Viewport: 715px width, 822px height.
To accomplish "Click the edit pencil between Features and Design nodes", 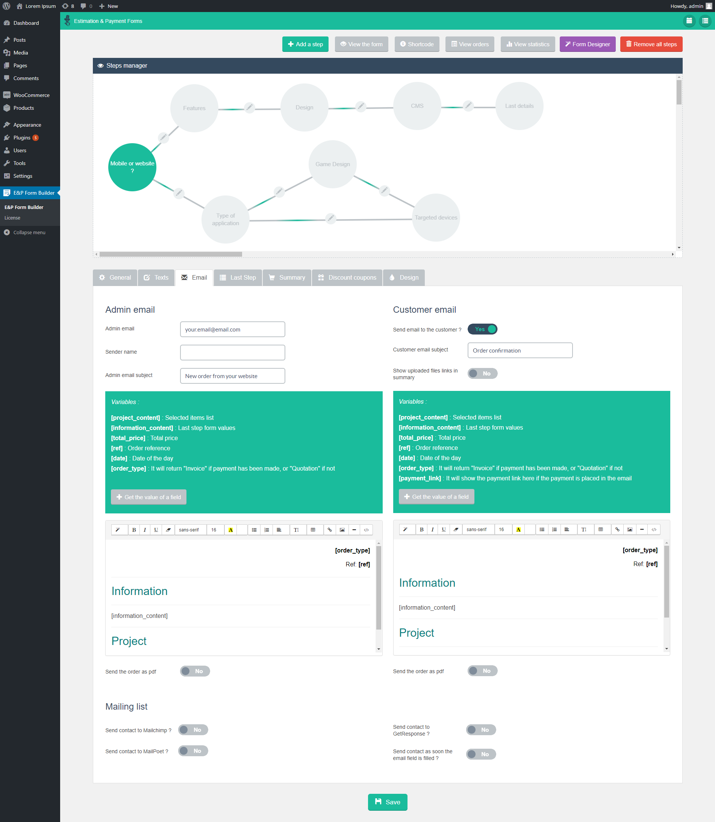I will (249, 107).
